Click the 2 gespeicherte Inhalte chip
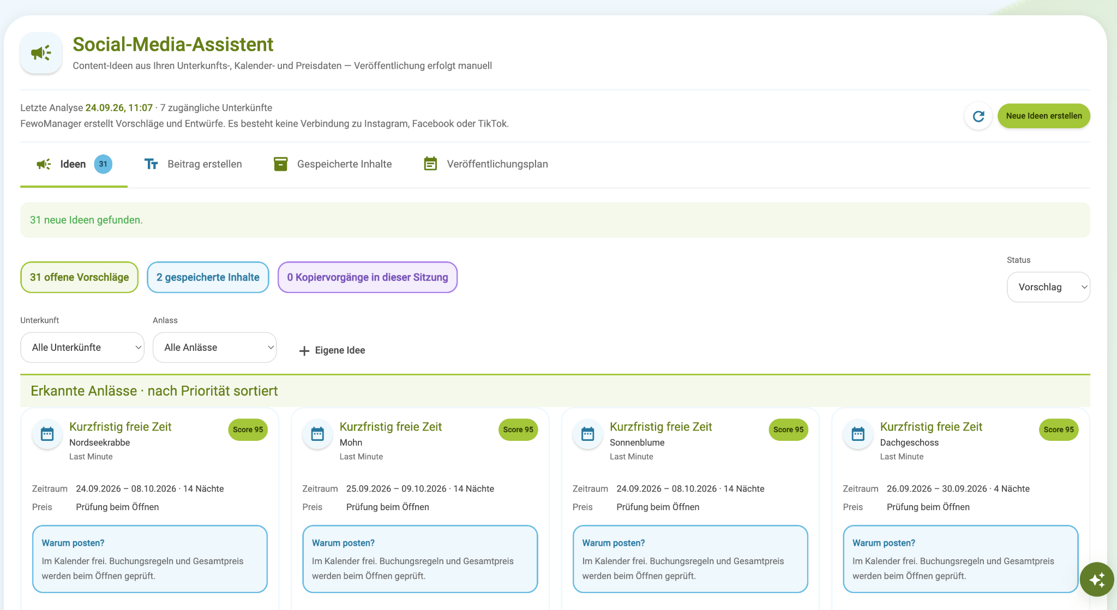Viewport: 1117px width, 610px height. 208,277
